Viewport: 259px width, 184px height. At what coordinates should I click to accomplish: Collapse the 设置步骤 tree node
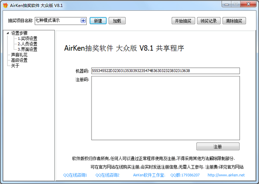[8, 33]
